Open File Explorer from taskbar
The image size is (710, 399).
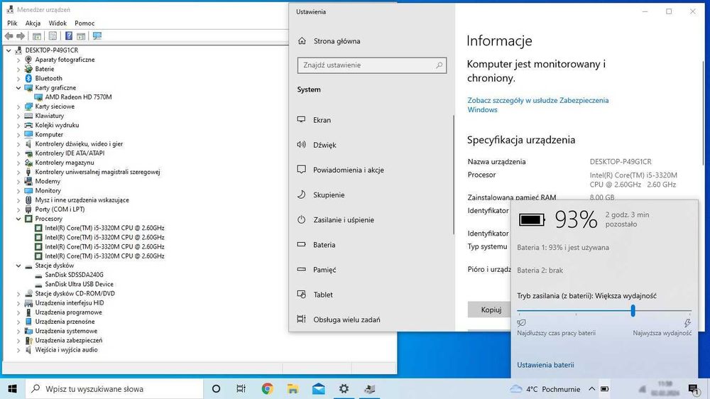click(293, 388)
